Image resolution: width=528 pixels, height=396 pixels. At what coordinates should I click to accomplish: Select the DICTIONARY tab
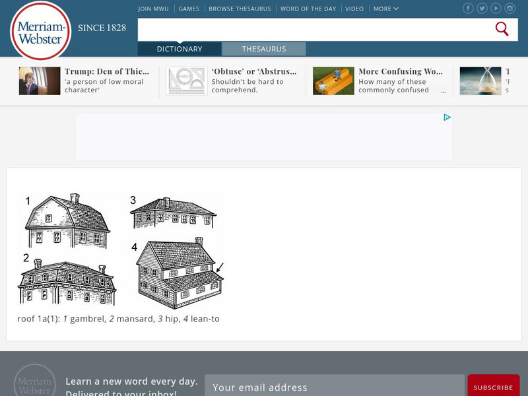[x=179, y=49]
